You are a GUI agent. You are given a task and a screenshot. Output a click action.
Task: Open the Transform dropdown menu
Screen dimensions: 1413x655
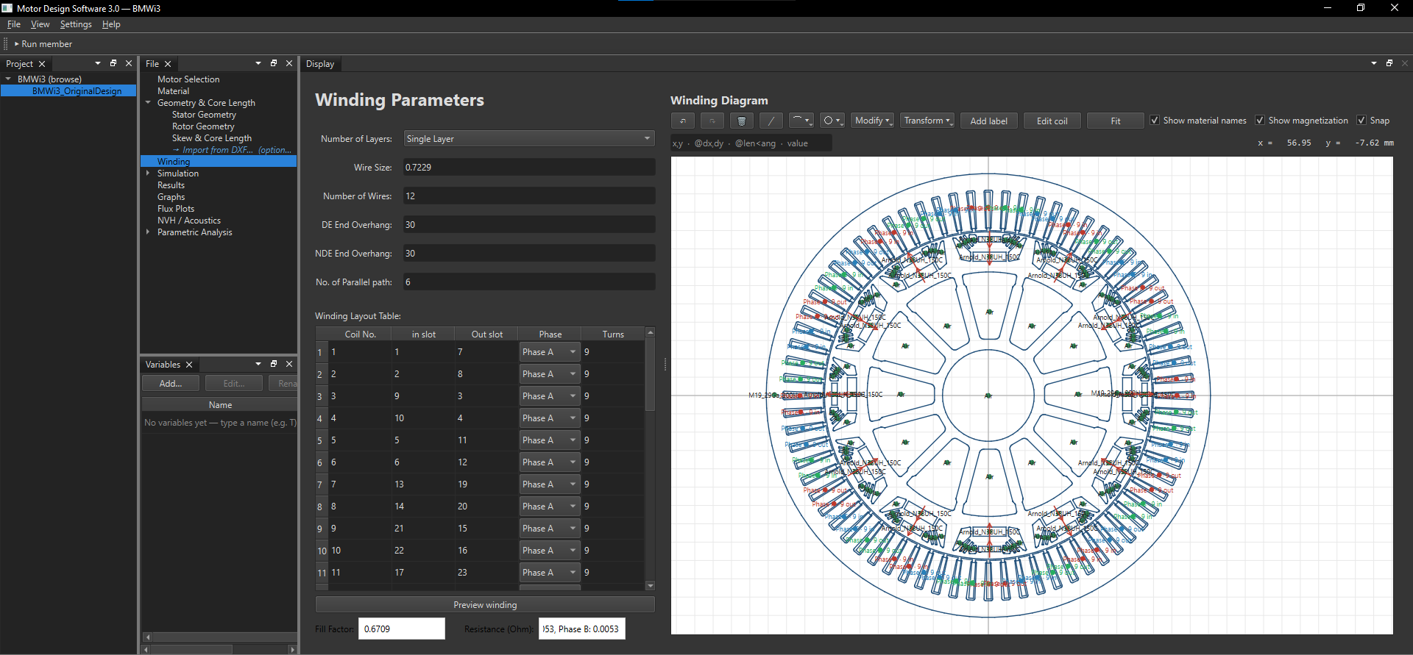(x=927, y=121)
